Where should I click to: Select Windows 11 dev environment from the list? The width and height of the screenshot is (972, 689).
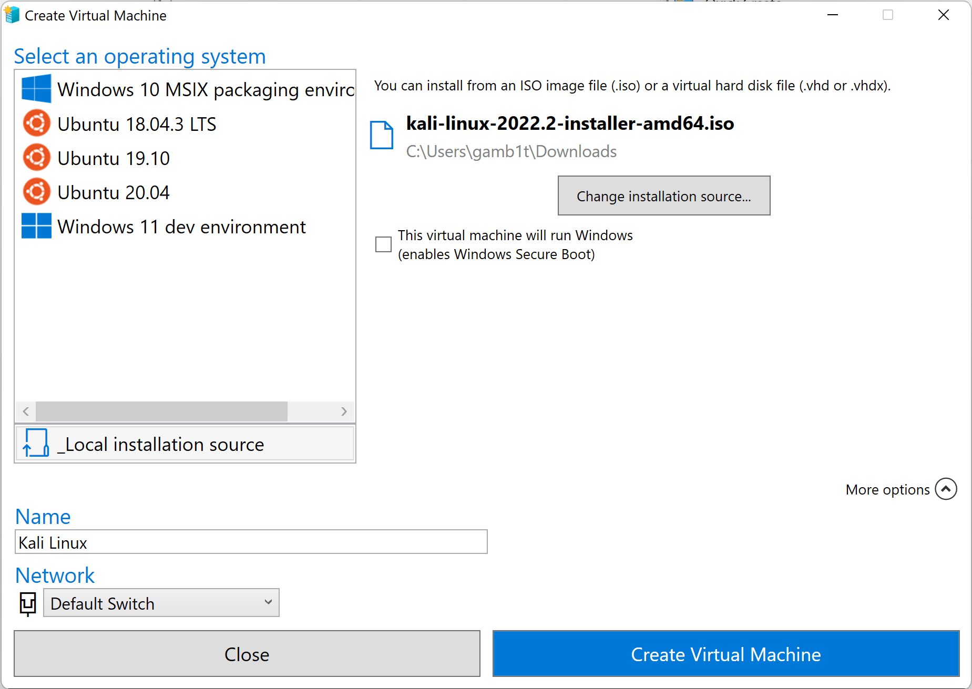point(181,226)
